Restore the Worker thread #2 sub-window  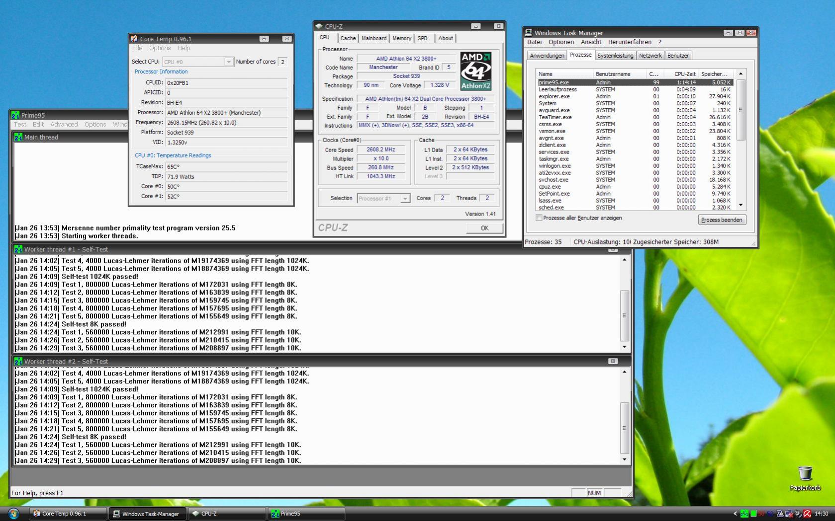click(613, 362)
